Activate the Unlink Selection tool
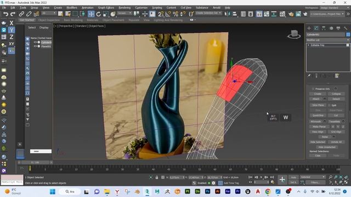Image resolution: width=351 pixels, height=197 pixels. tap(29, 14)
